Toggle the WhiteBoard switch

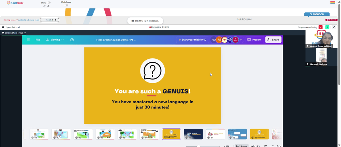tap(66, 5)
